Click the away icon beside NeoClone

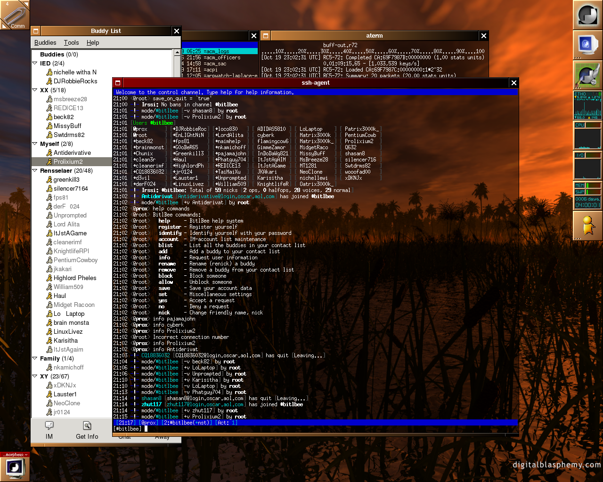coord(49,403)
